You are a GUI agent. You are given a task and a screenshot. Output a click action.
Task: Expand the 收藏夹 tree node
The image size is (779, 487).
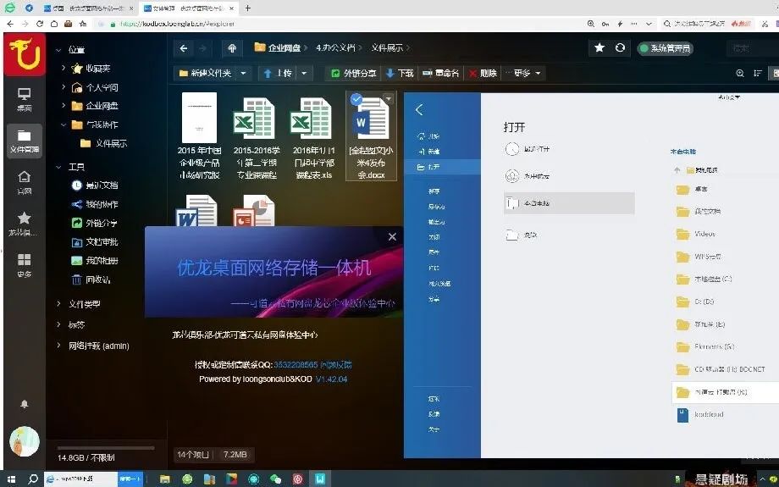pyautogui.click(x=64, y=68)
